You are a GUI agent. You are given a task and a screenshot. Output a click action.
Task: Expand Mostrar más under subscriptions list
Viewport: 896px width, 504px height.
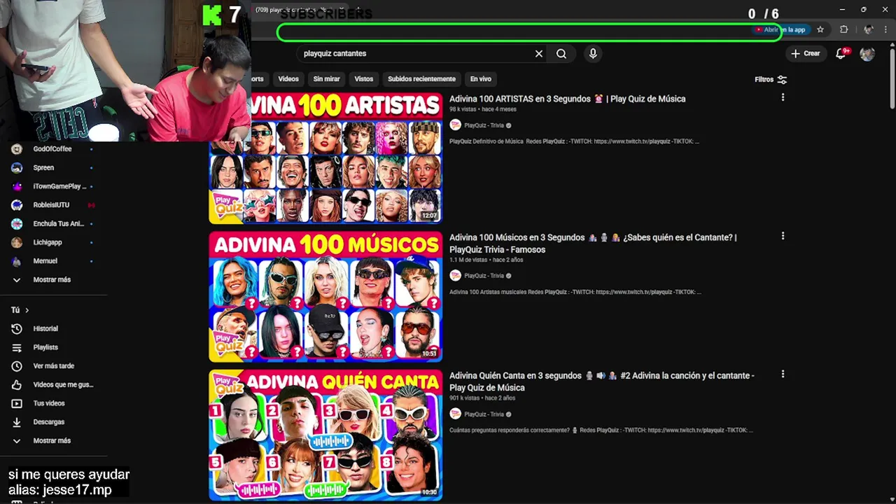point(53,279)
